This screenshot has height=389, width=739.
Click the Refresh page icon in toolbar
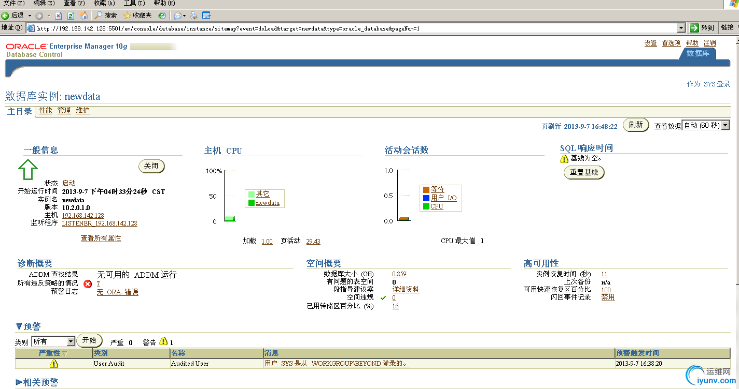tap(71, 16)
